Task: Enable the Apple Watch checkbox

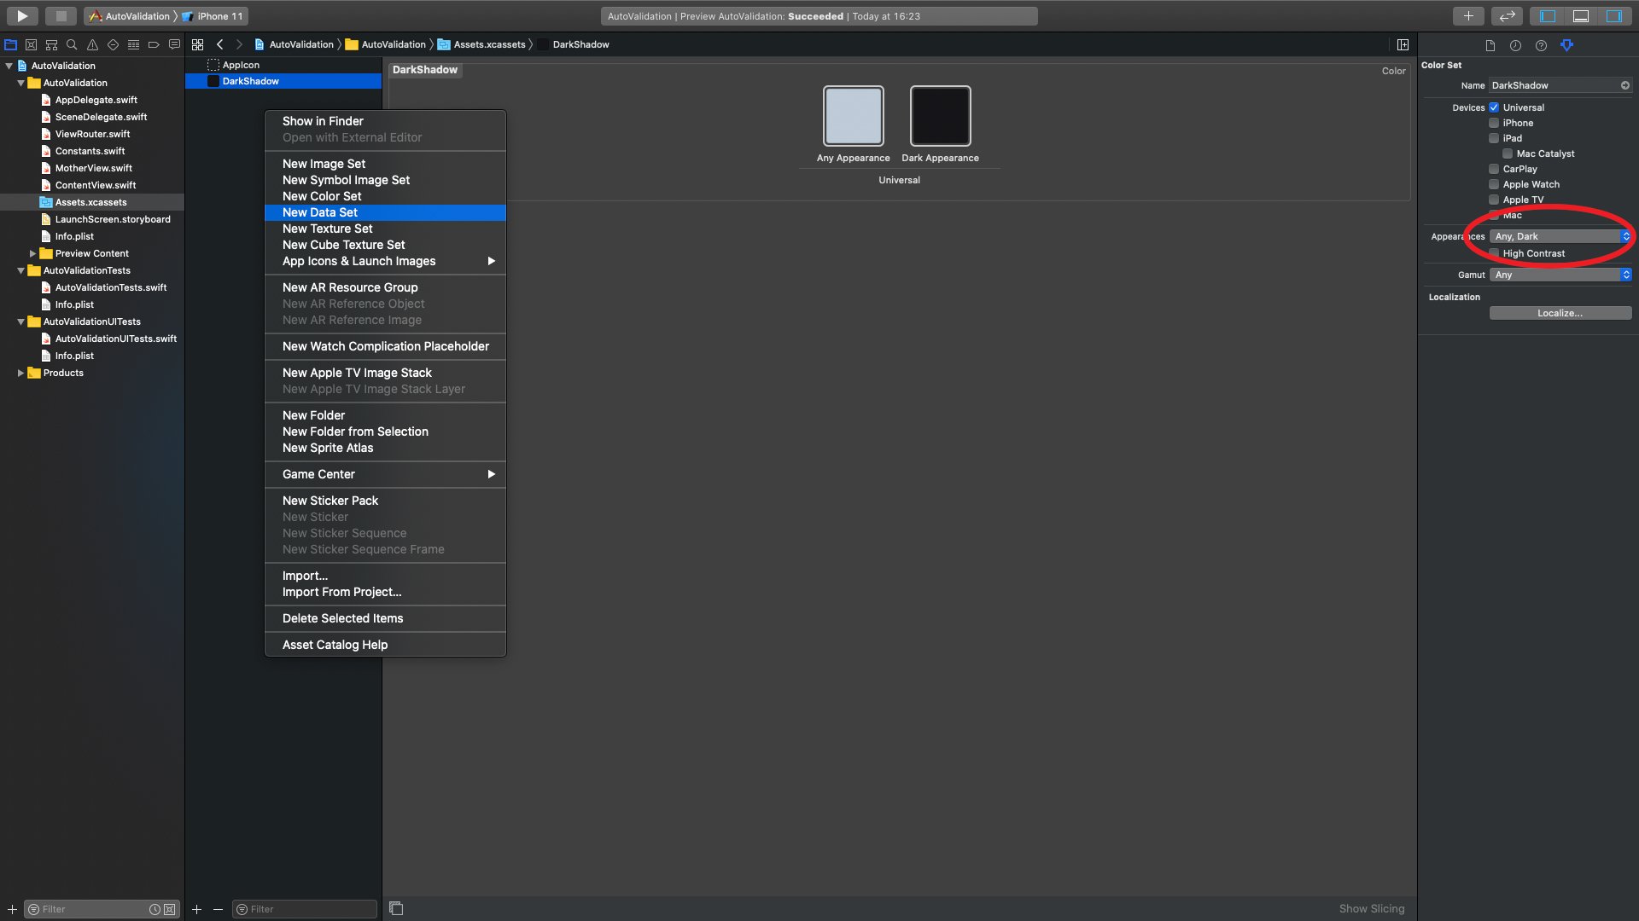Action: 1494,184
